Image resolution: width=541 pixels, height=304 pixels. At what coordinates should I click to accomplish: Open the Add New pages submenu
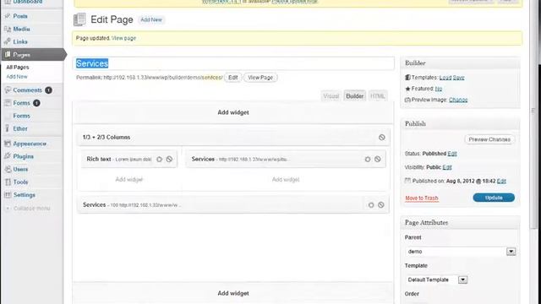tap(17, 77)
